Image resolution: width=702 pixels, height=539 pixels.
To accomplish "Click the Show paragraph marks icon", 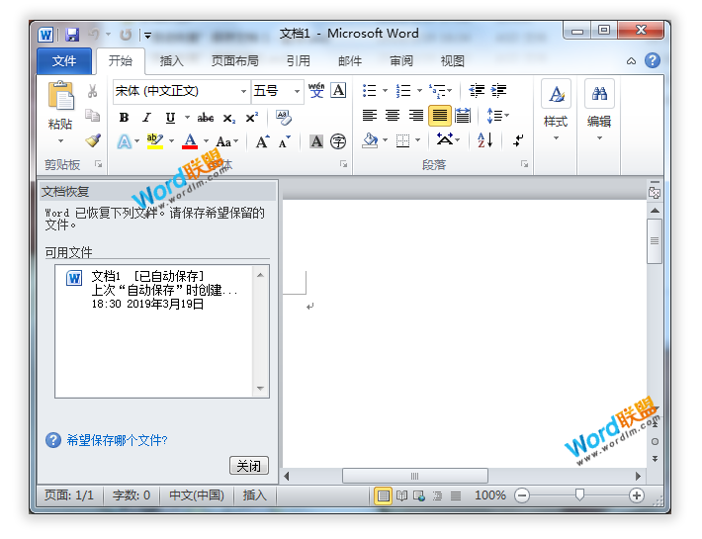I will 518,140.
